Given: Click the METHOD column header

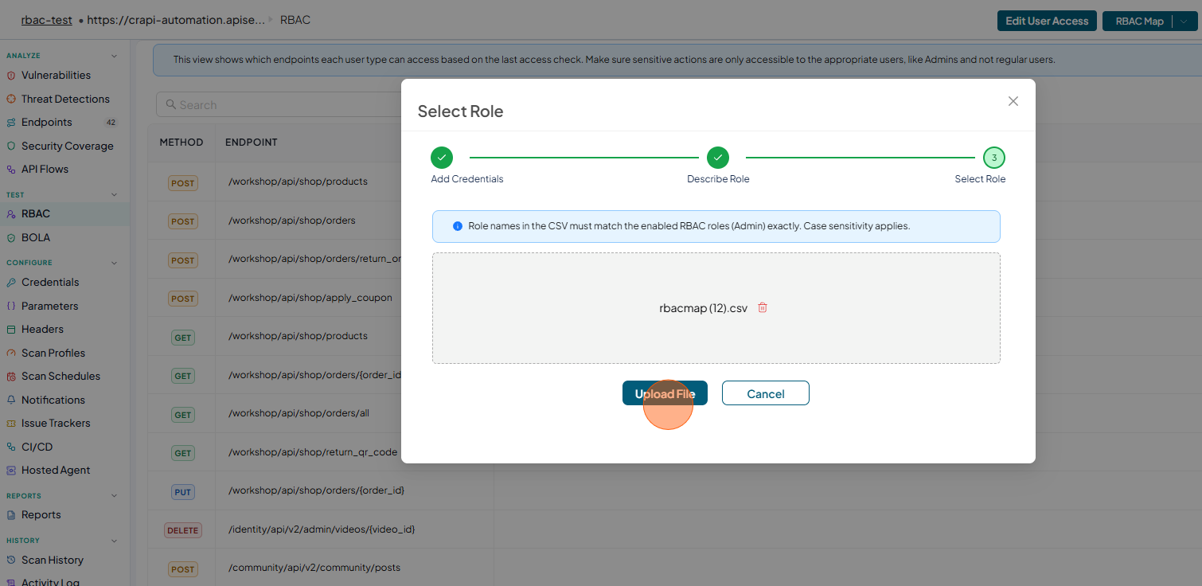Looking at the screenshot, I should [x=181, y=142].
